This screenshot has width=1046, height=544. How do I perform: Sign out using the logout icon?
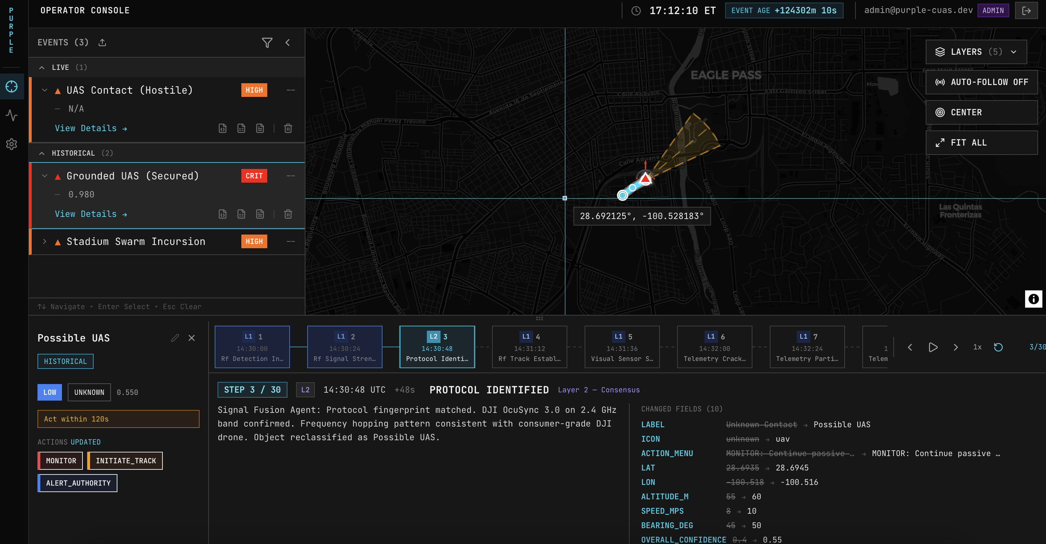[x=1026, y=11]
